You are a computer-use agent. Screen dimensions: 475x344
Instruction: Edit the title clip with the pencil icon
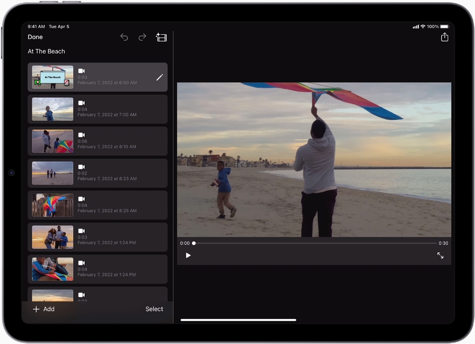tap(159, 77)
